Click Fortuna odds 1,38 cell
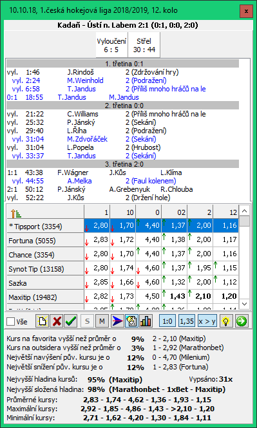Screen dimensions: 257x428 click(175, 240)
